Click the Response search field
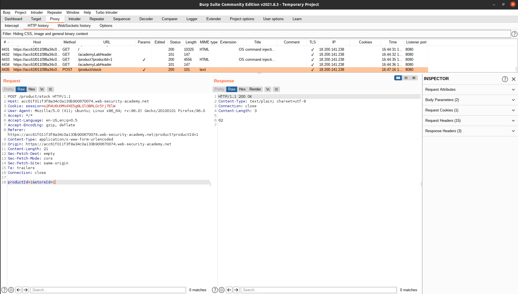Viewport: 518px width, 294px height. [319, 290]
